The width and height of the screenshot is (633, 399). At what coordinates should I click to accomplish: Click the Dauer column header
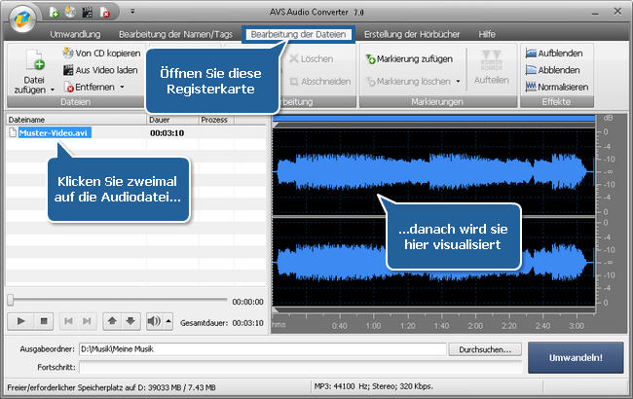pos(172,120)
